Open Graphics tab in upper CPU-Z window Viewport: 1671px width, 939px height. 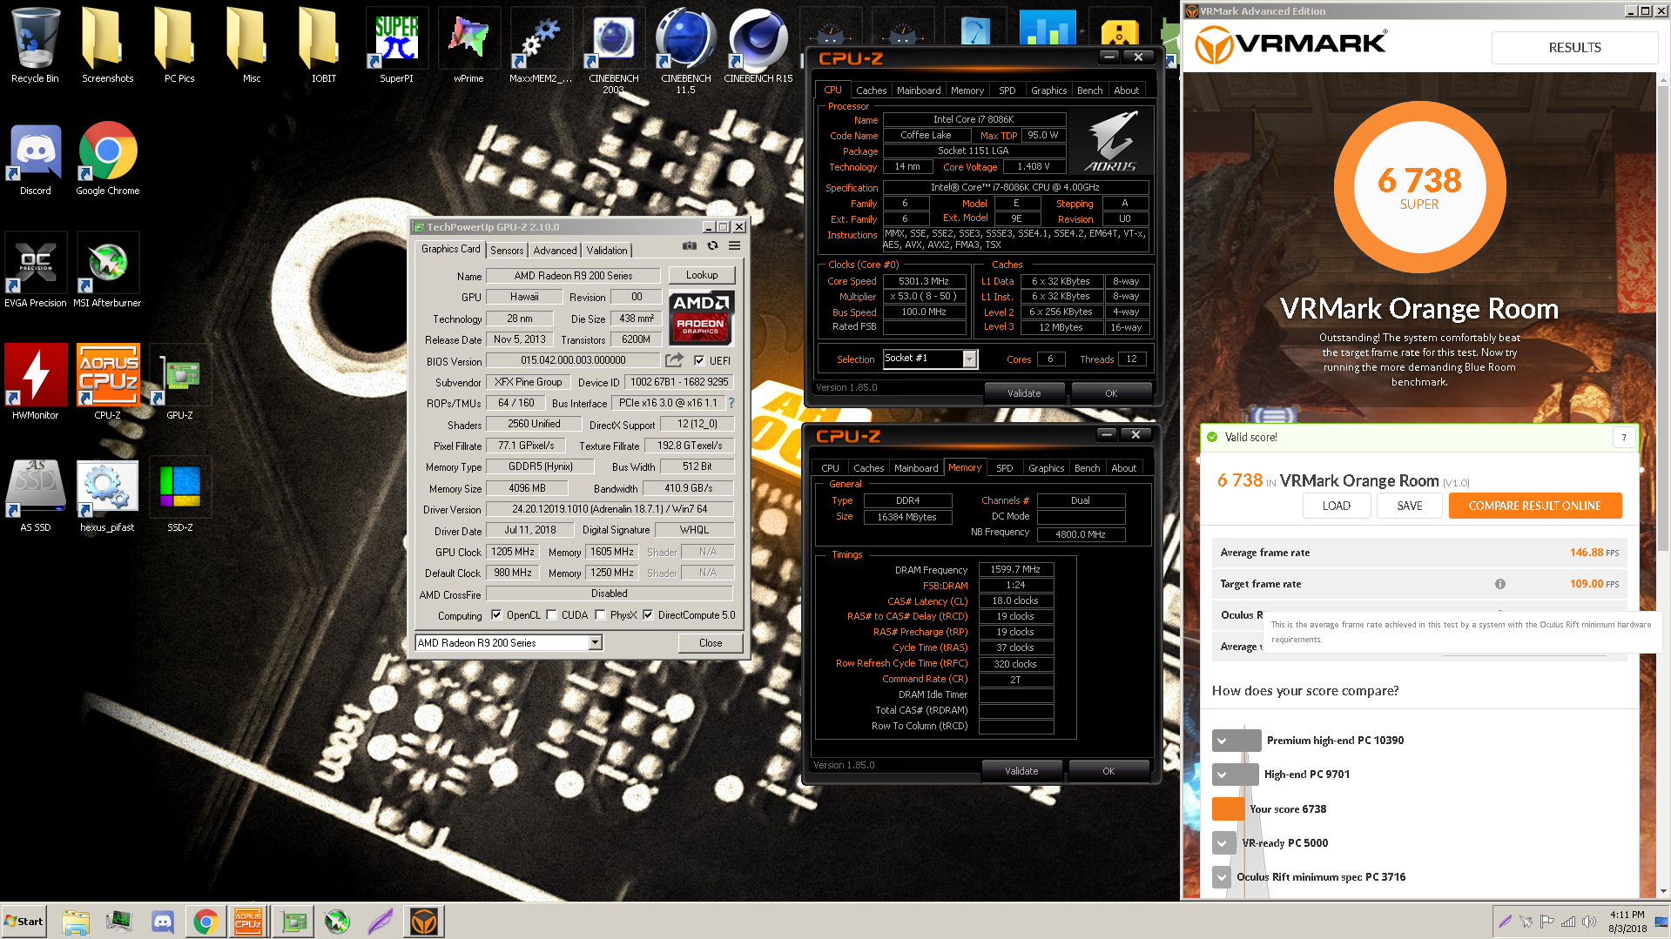click(1048, 91)
